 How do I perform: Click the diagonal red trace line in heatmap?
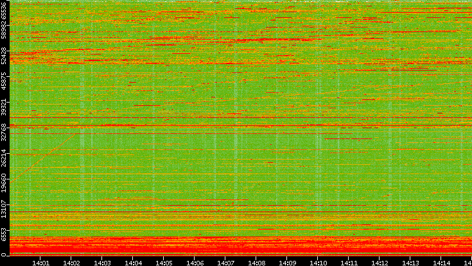pyautogui.click(x=42, y=158)
